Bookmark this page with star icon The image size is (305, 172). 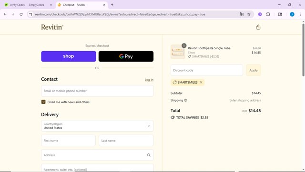click(x=249, y=14)
